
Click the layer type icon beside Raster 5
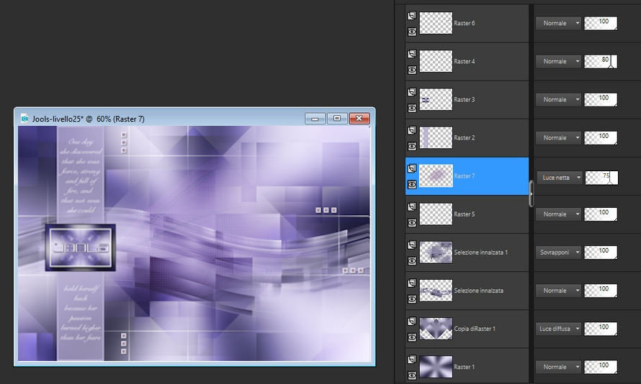(412, 206)
